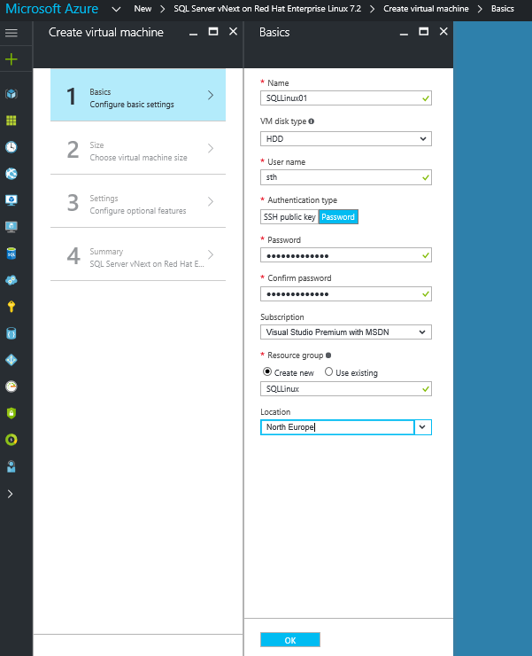
Task: Click the Resource group name field SQLLinux
Action: 346,389
